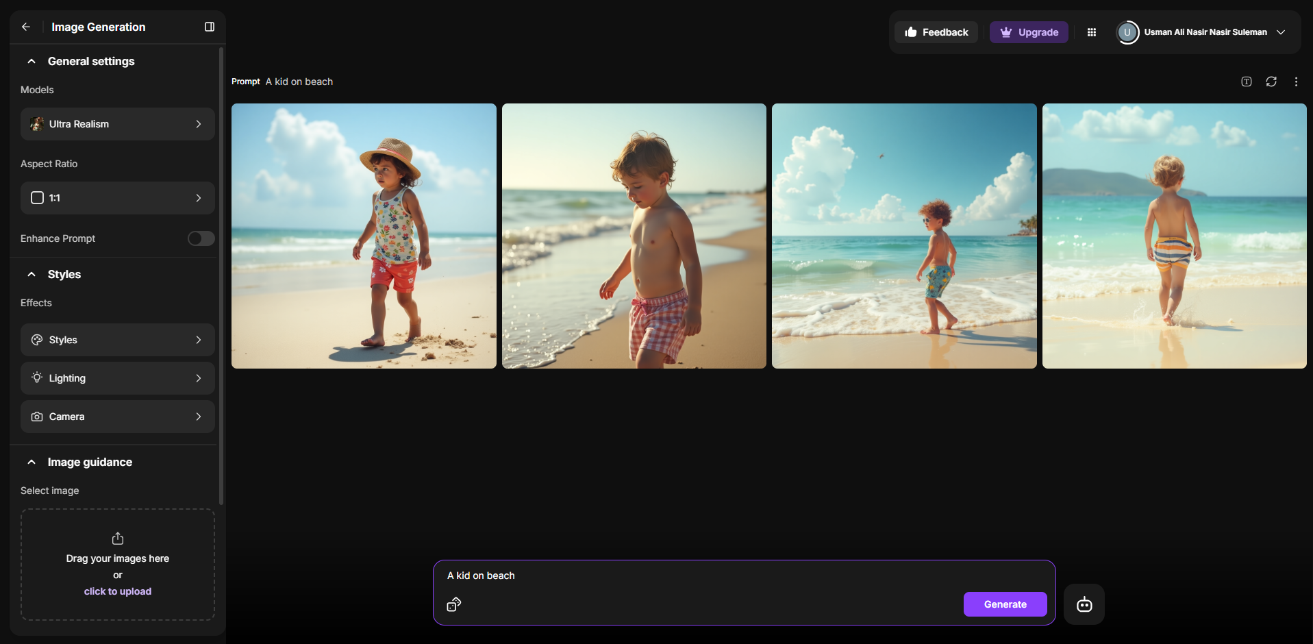This screenshot has width=1313, height=644.
Task: Click the 'Enhance Prompt' label text
Action: tap(58, 238)
